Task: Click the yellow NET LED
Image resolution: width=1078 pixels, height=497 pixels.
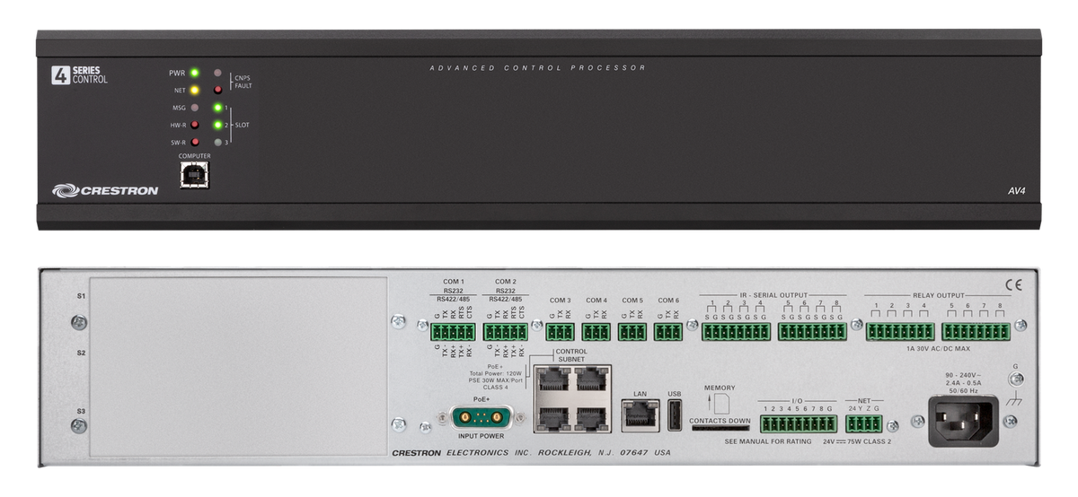Action: pyautogui.click(x=194, y=90)
